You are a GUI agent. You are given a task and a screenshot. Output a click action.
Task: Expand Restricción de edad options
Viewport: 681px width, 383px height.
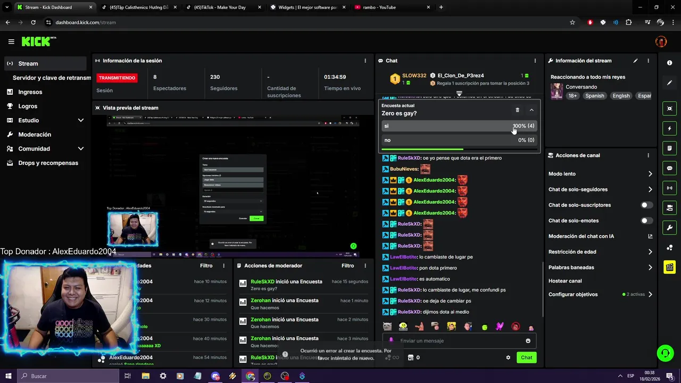click(x=650, y=252)
